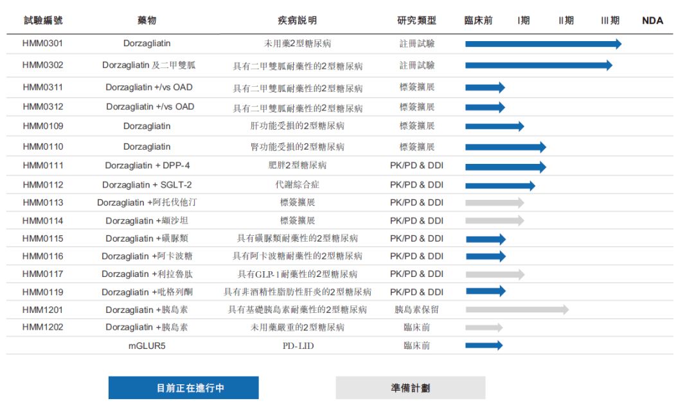694x410 pixels.
Task: Click the mGLUR5 row progress arrow
Action: coord(484,345)
